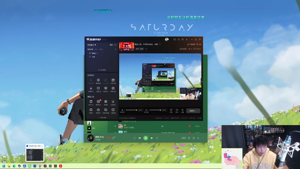Open comments icon beside the player heart
The width and height of the screenshot is (300, 169).
114,138
